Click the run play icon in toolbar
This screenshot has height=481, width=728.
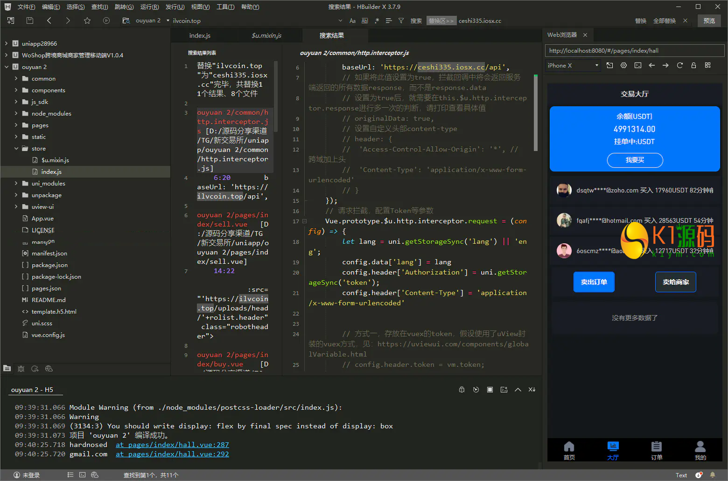point(106,21)
